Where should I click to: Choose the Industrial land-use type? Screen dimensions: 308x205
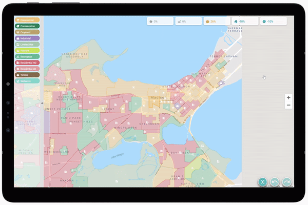point(27,38)
